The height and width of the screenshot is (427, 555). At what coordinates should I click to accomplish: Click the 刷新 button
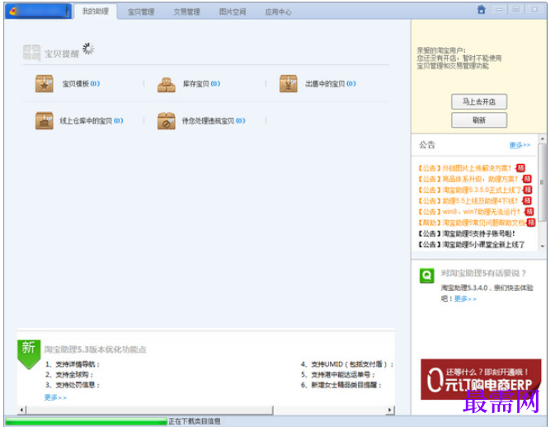coord(479,120)
